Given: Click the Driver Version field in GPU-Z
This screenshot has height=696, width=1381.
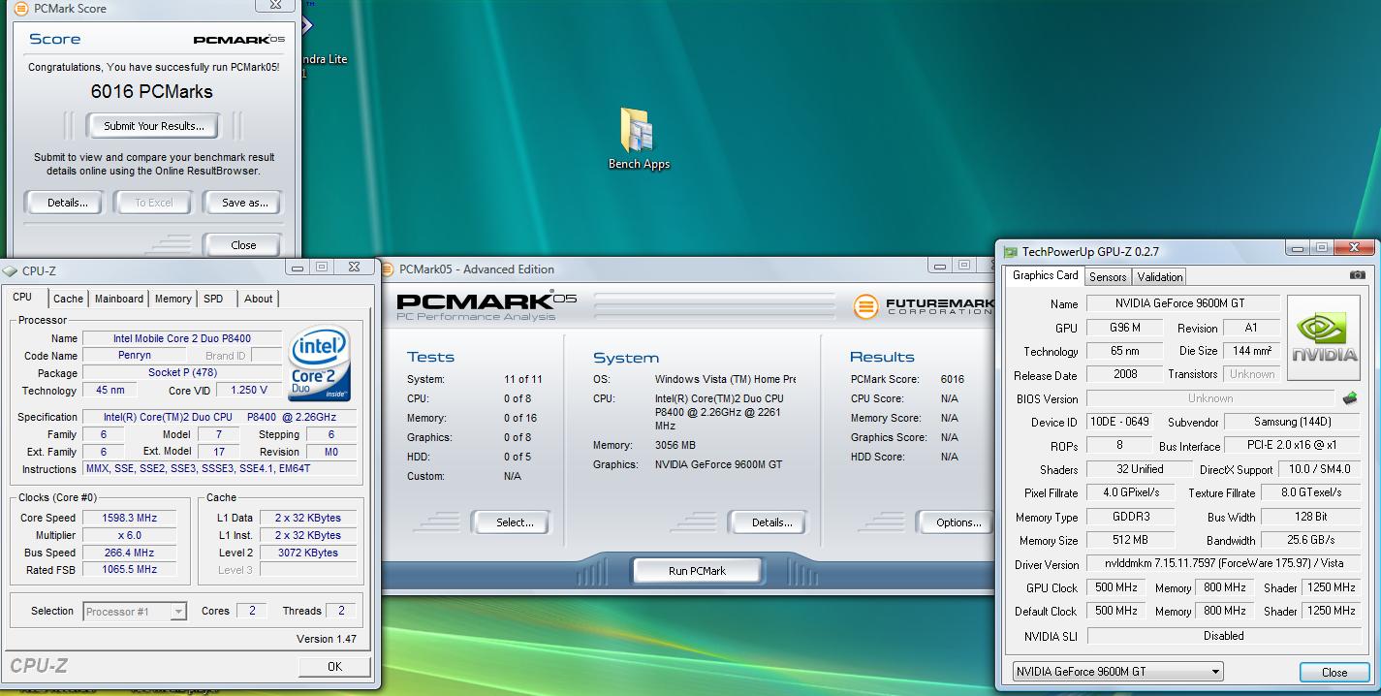Looking at the screenshot, I should pyautogui.click(x=1223, y=564).
